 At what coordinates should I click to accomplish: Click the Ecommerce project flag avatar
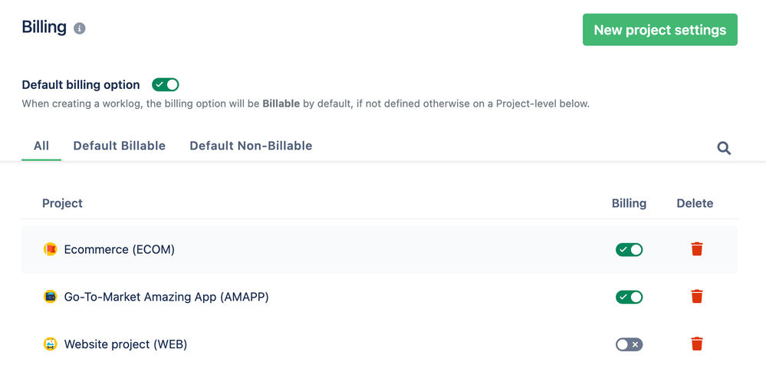51,249
